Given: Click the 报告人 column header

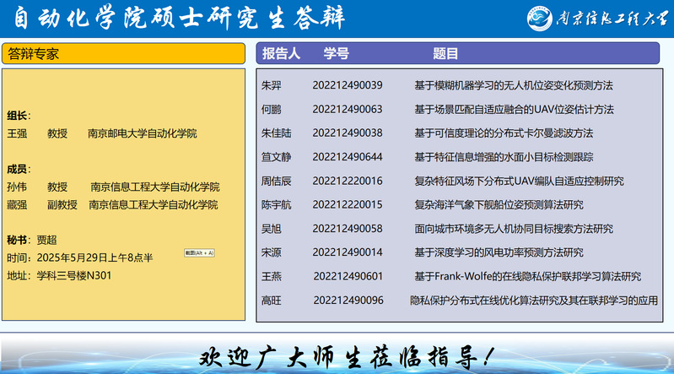Looking at the screenshot, I should (x=281, y=54).
